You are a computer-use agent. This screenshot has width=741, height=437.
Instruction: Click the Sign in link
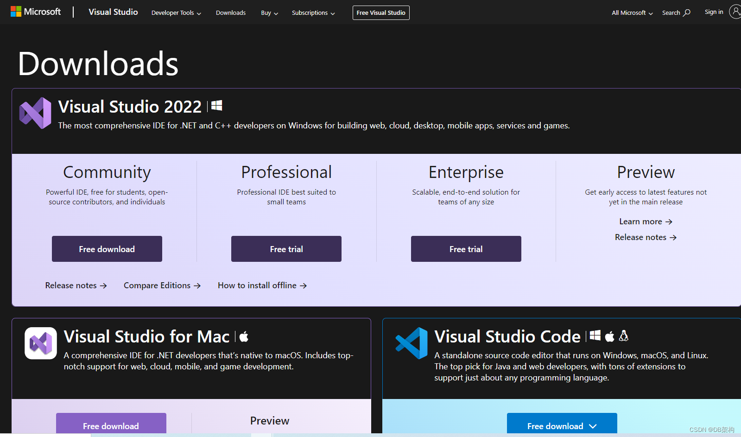point(714,12)
